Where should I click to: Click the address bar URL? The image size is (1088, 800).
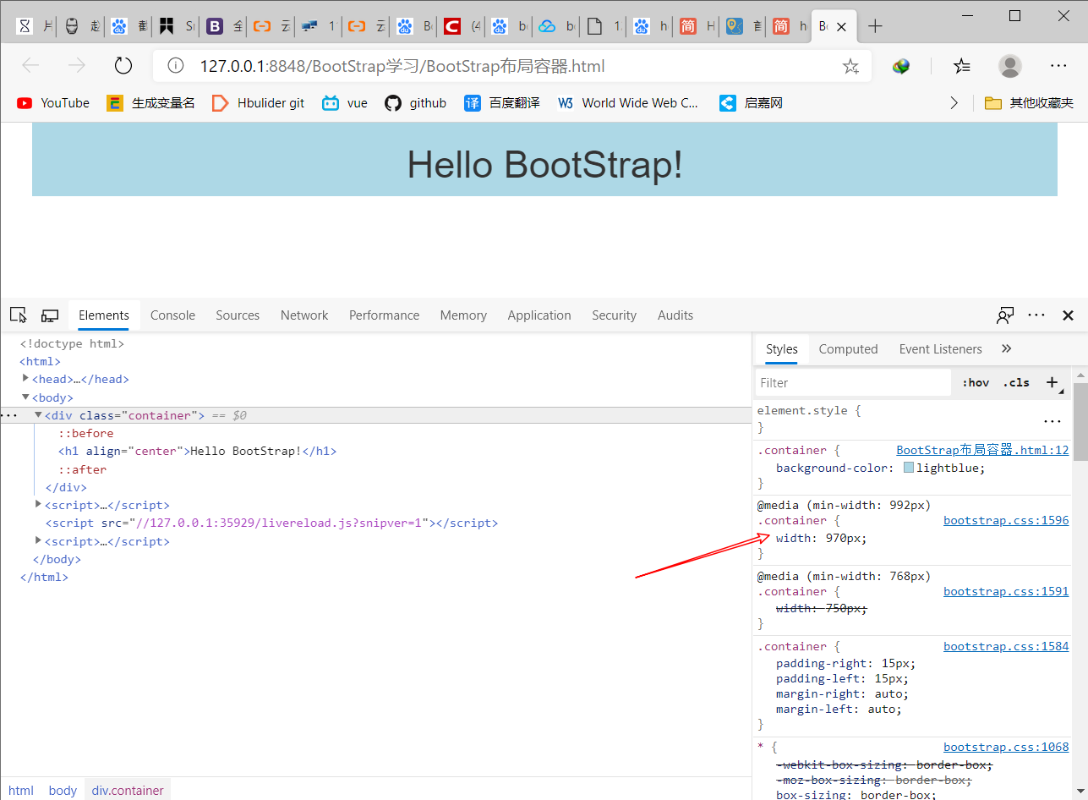(x=402, y=66)
